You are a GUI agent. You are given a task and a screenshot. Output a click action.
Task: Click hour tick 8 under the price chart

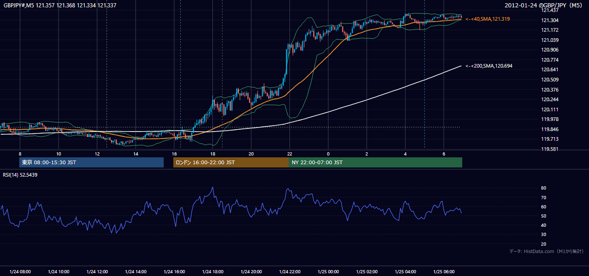(20, 154)
